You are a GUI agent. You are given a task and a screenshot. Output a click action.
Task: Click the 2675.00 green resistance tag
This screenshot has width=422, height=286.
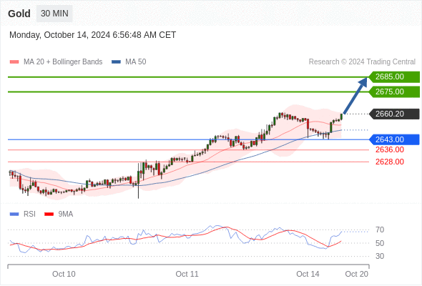[394, 92]
